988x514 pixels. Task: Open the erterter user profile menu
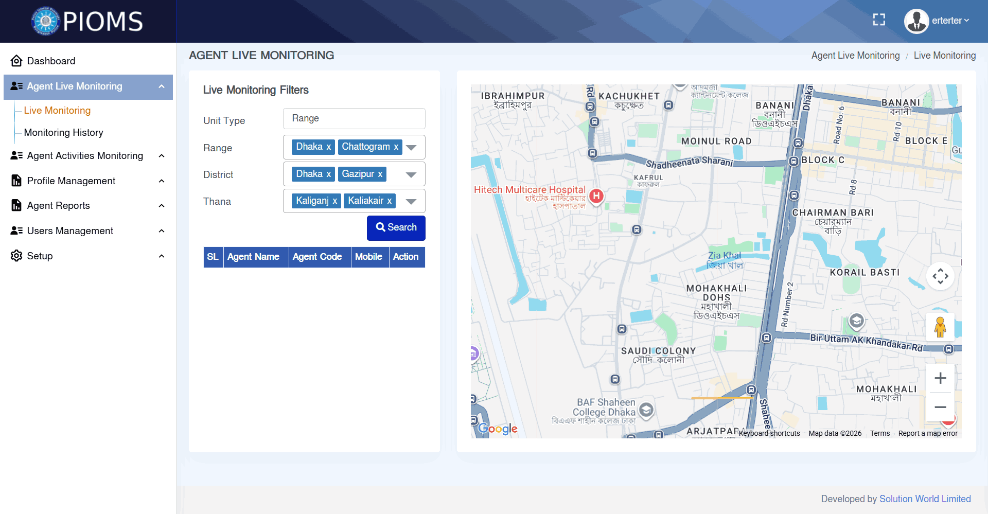(937, 21)
